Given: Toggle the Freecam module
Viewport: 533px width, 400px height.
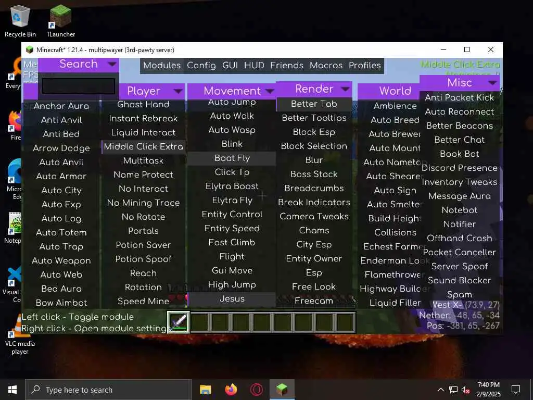Looking at the screenshot, I should [x=314, y=301].
